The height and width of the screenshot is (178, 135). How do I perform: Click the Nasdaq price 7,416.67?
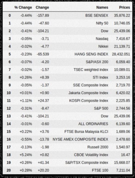(123, 39)
